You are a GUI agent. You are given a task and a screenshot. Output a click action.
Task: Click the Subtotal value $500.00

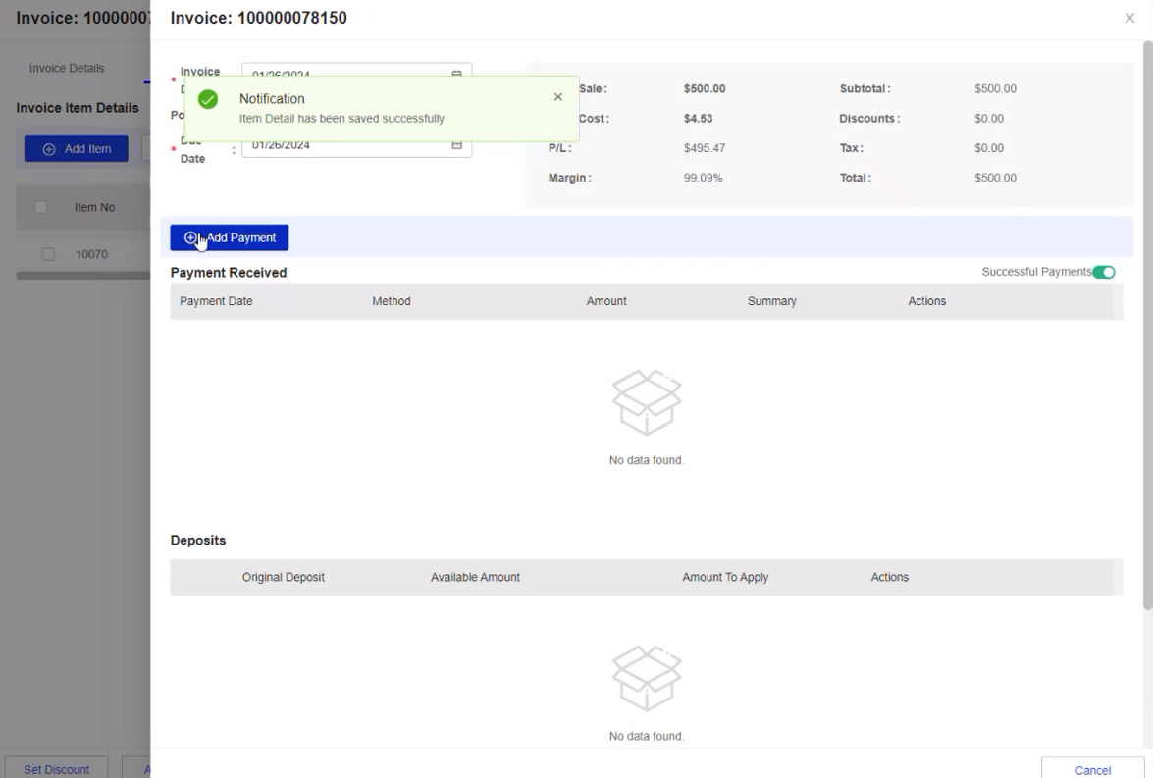coord(995,89)
